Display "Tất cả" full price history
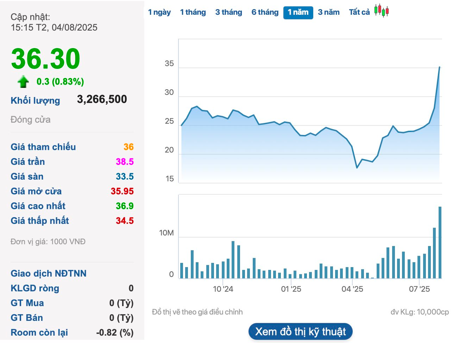The image size is (459, 343). click(359, 12)
